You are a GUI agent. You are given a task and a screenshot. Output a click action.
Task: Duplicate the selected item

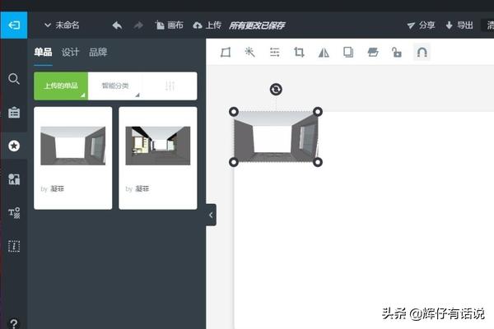tap(348, 53)
